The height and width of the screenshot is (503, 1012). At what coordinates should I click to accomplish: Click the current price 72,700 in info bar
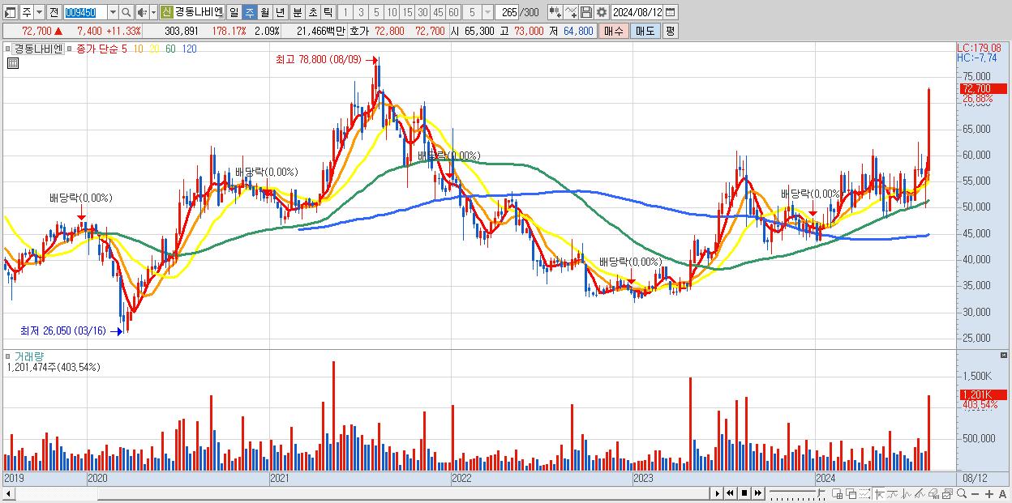37,31
